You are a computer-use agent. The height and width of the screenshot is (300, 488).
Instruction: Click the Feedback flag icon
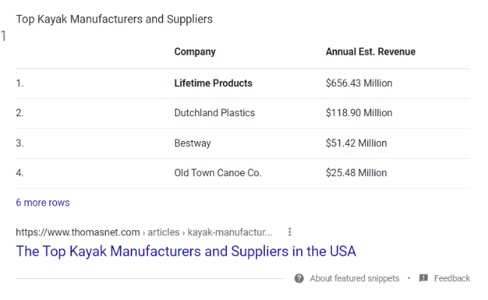point(423,278)
